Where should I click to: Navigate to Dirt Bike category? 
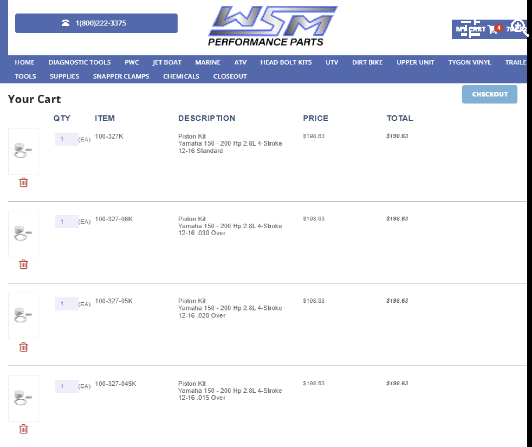pyautogui.click(x=367, y=62)
